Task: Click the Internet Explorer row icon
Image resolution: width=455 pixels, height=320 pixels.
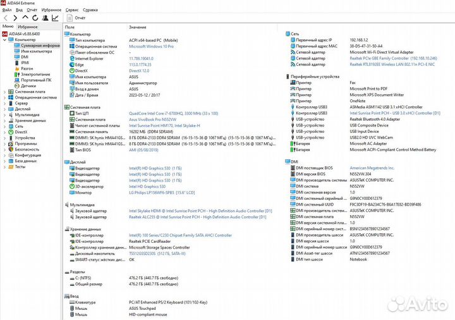Action: [72, 59]
